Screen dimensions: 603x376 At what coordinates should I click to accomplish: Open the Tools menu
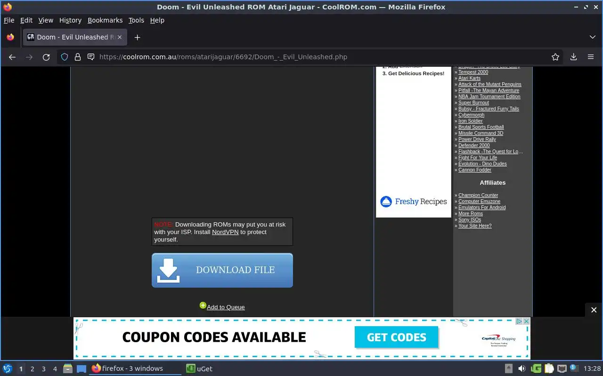136,20
